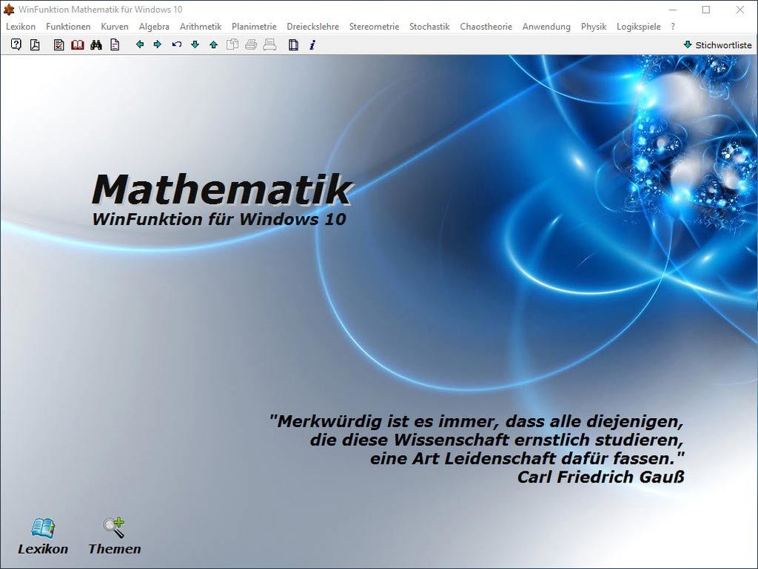Click the help question mark toolbar icon
Image resolution: width=758 pixels, height=569 pixels.
(x=16, y=45)
